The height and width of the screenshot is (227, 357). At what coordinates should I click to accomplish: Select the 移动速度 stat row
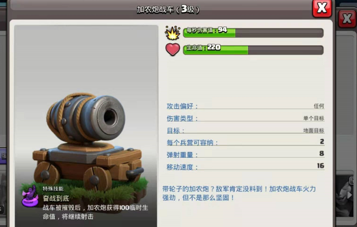click(245, 167)
